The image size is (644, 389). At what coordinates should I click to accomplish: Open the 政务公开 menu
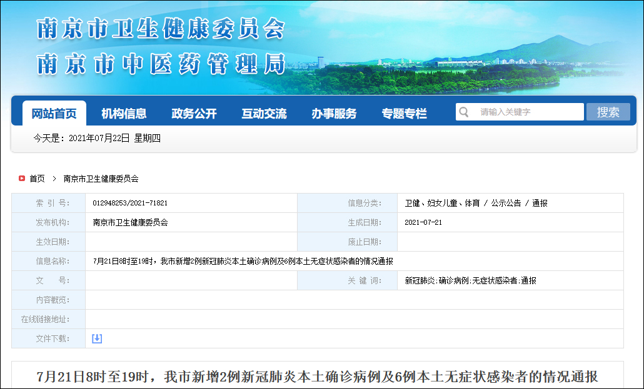[194, 114]
